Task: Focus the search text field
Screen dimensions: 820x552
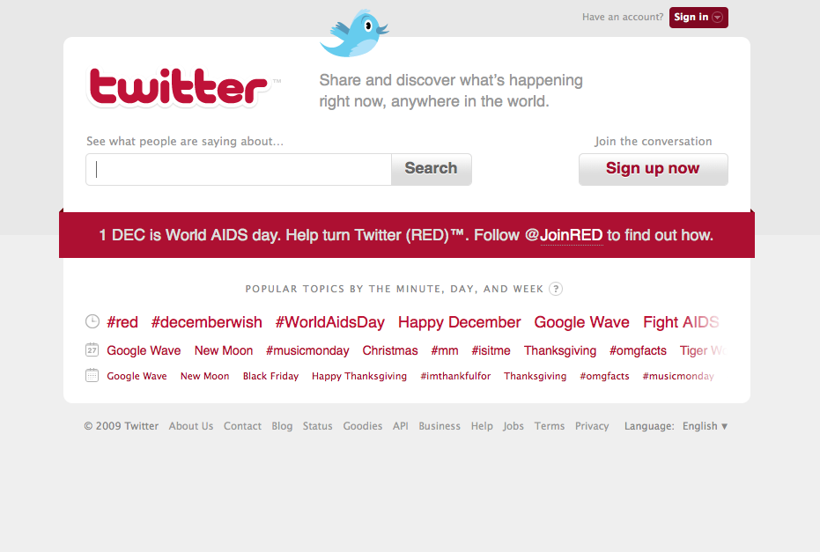Action: 239,169
